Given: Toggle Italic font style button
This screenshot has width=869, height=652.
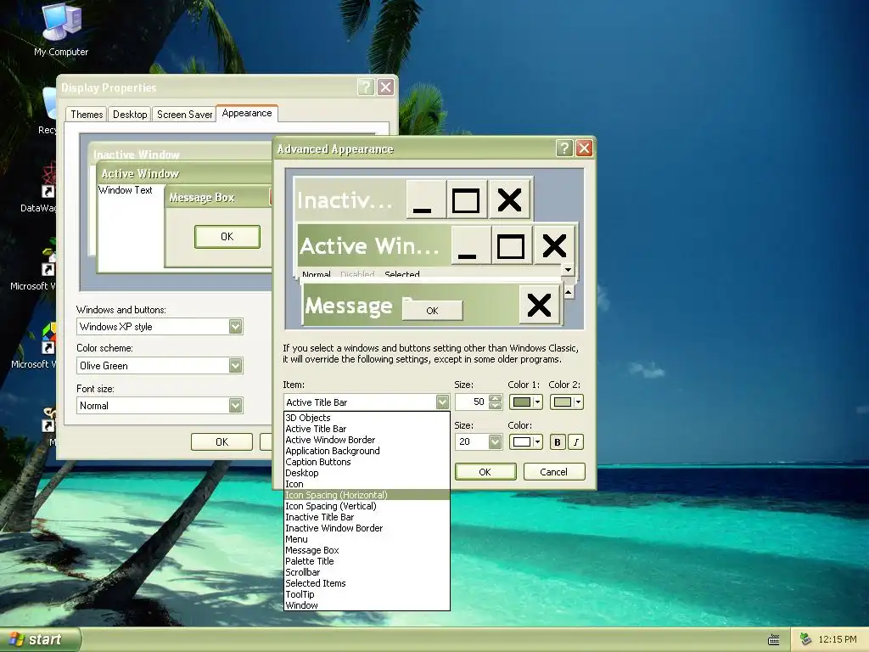Looking at the screenshot, I should coord(576,441).
